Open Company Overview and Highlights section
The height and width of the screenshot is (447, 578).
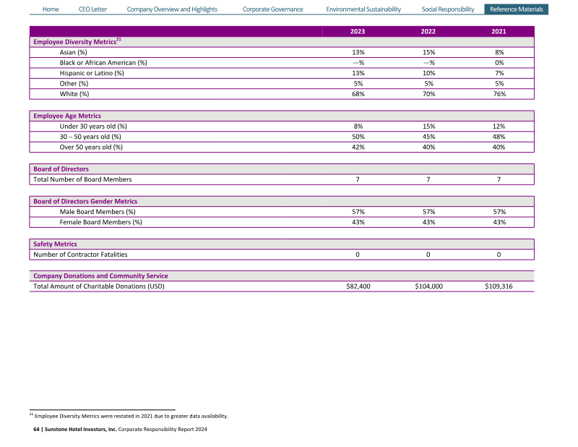point(172,9)
